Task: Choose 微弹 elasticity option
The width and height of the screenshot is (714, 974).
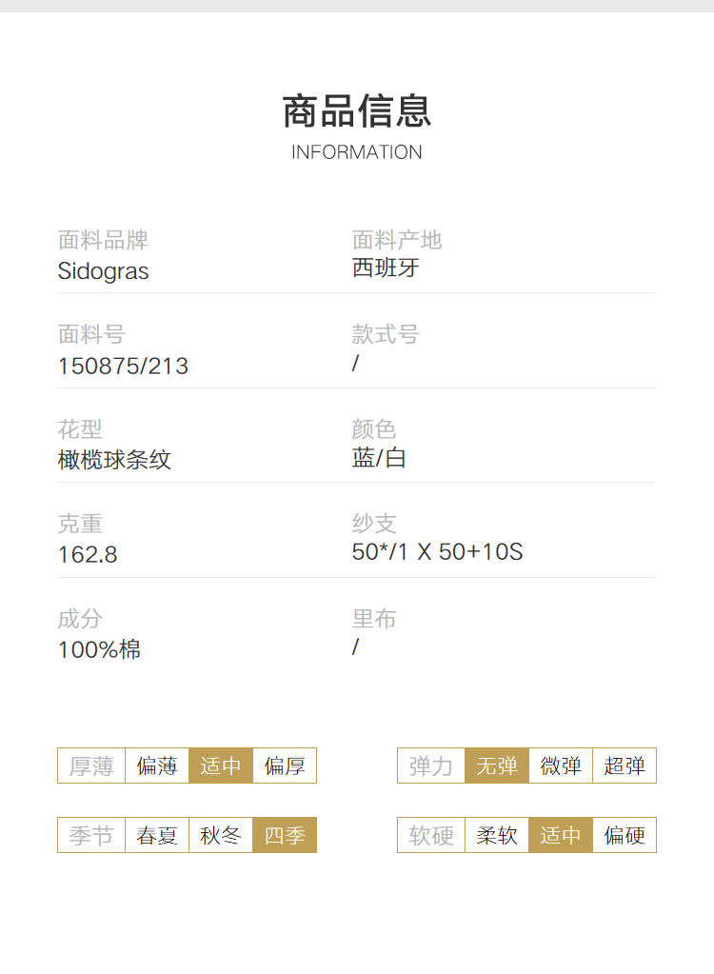Action: pyautogui.click(x=561, y=765)
